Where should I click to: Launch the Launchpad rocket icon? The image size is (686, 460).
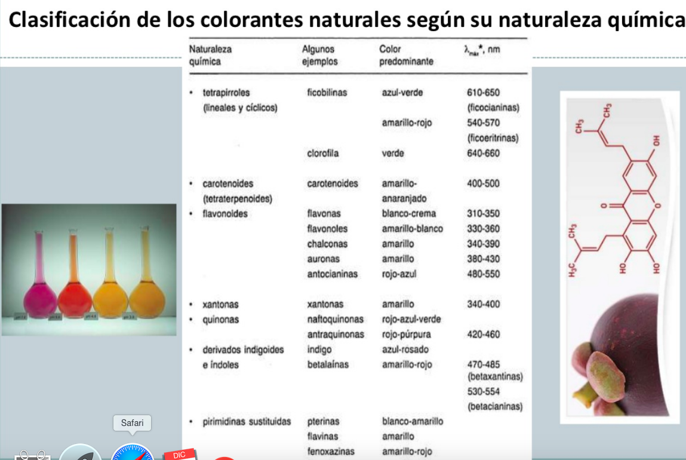click(80, 453)
